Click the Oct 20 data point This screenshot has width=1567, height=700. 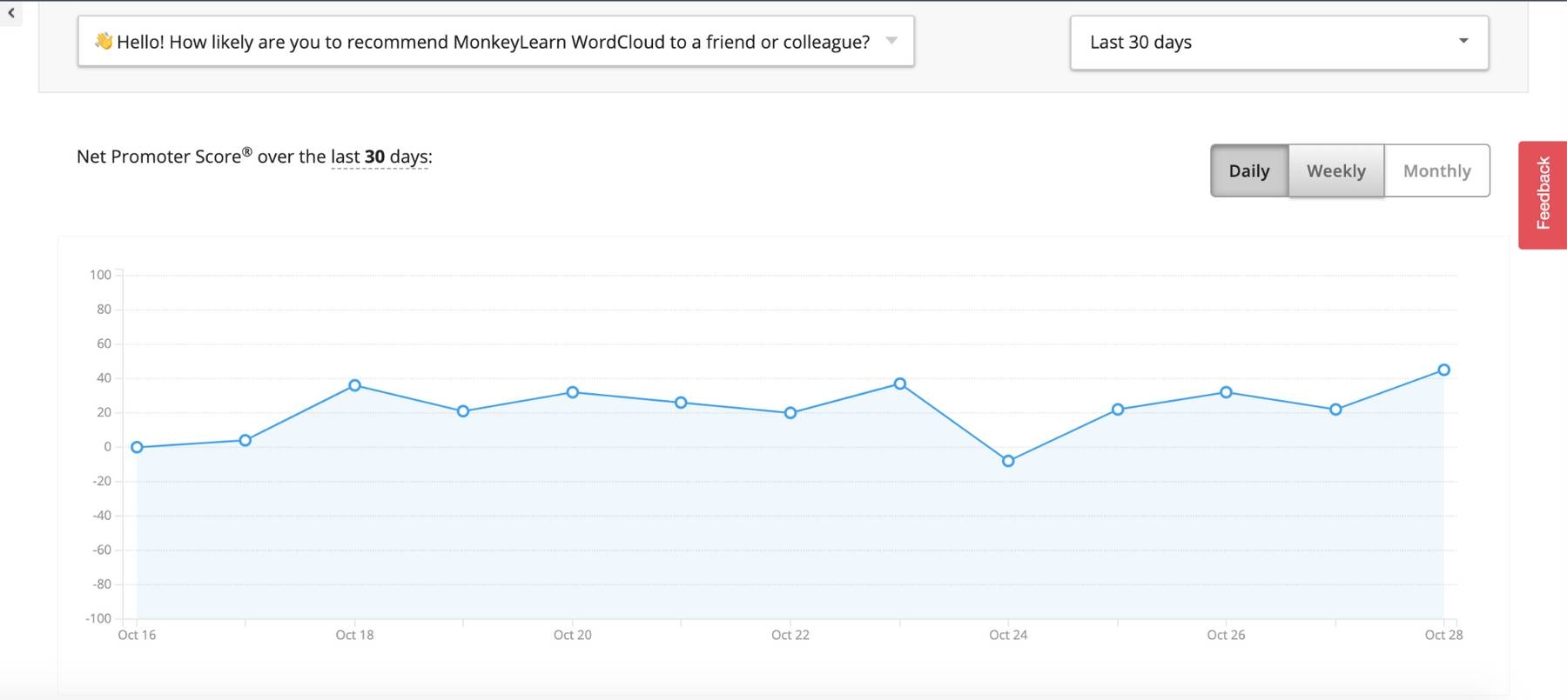point(572,392)
